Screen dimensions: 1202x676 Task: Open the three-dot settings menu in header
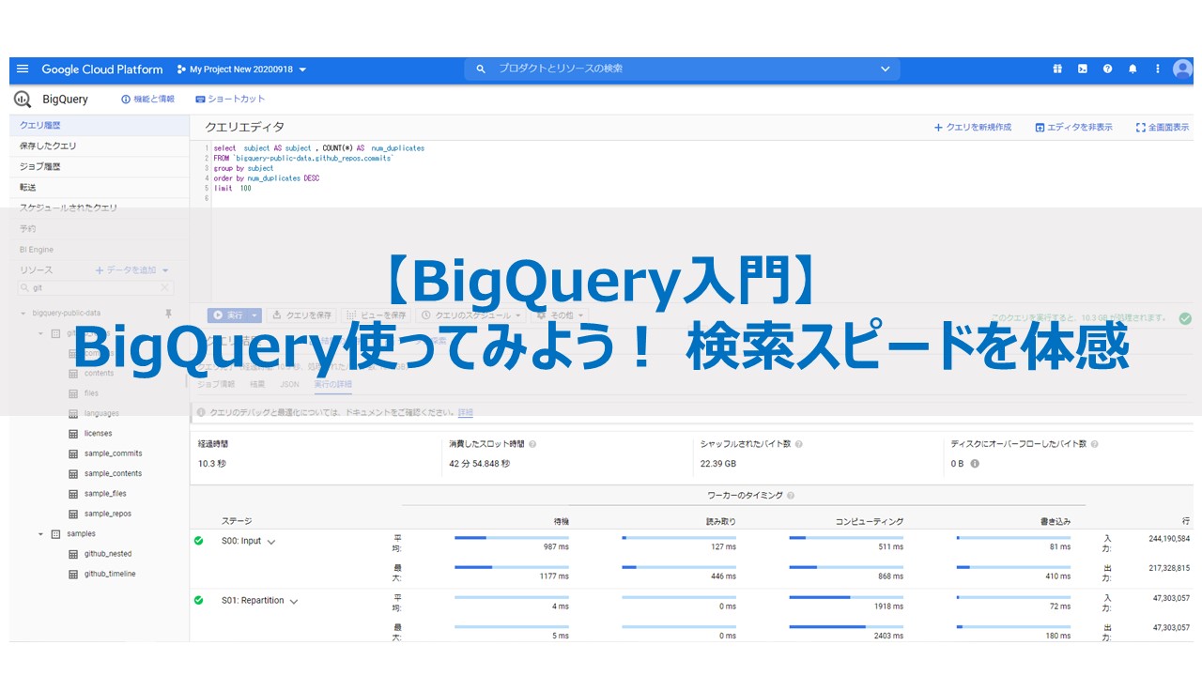[1157, 69]
